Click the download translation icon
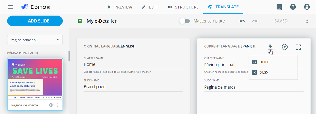This screenshot has width=316, height=114. pyautogui.click(x=270, y=47)
